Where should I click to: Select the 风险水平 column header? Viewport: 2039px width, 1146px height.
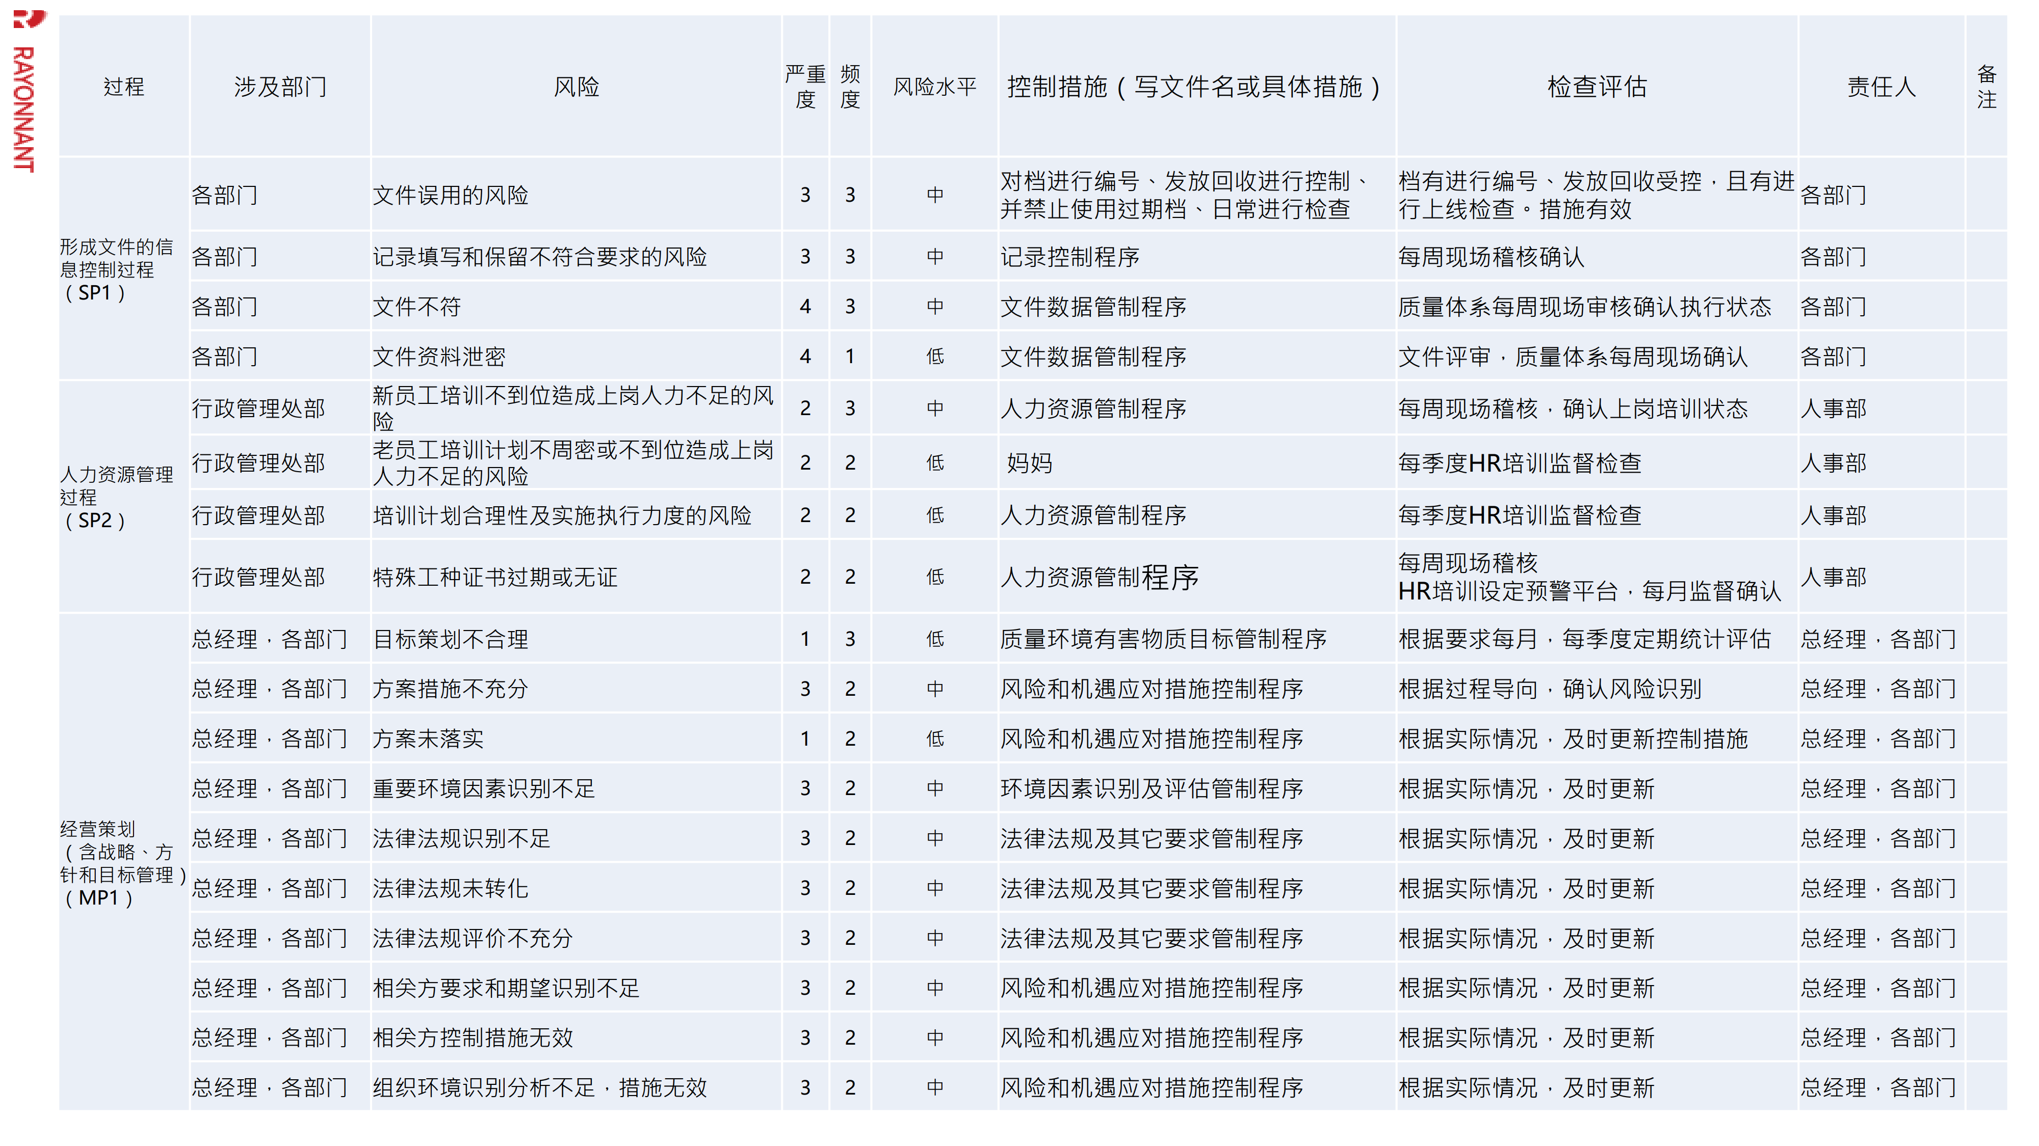tap(935, 86)
